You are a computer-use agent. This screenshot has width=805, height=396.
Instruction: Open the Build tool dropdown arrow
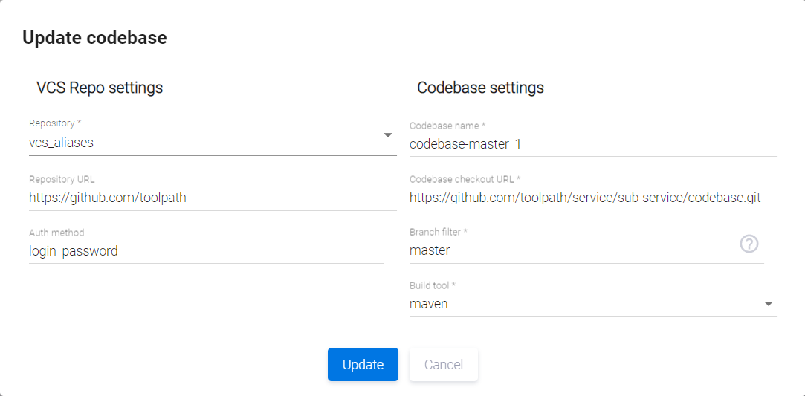tap(769, 304)
